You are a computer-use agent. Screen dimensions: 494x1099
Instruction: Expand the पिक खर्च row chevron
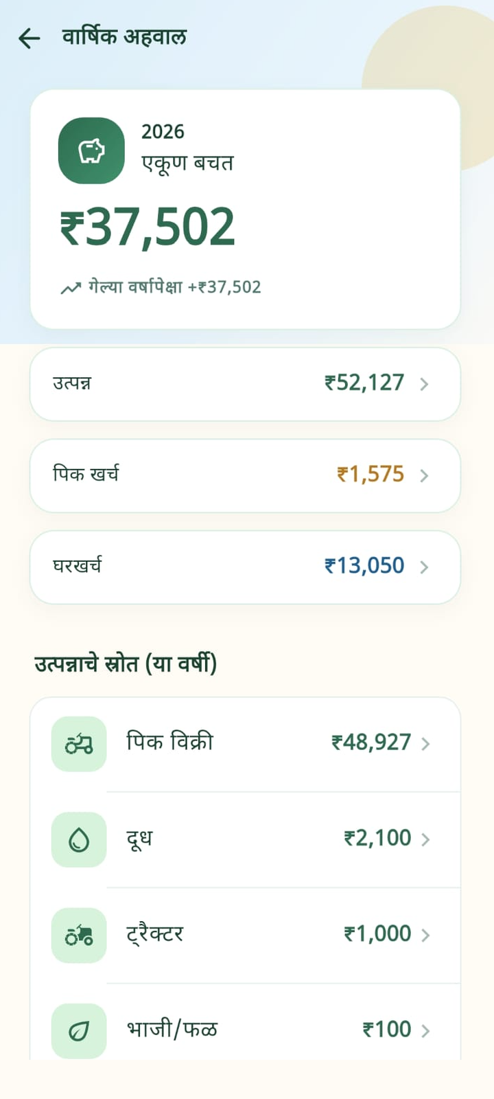pyautogui.click(x=424, y=475)
